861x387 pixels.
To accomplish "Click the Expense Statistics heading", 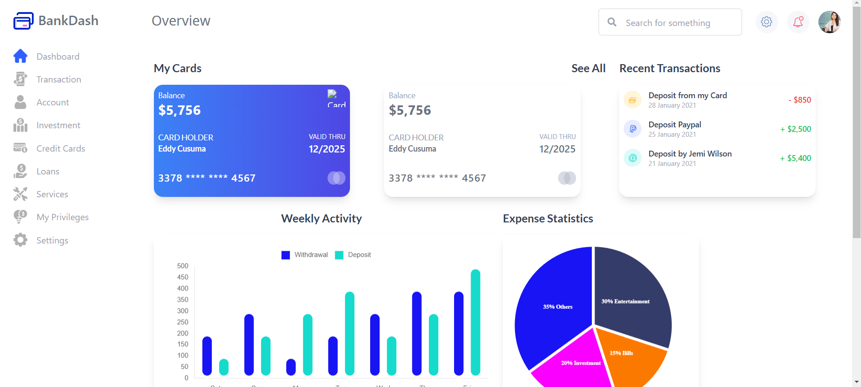I will [x=548, y=218].
